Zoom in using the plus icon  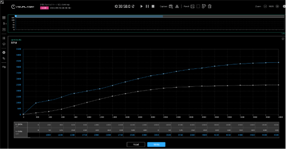[x=277, y=7]
